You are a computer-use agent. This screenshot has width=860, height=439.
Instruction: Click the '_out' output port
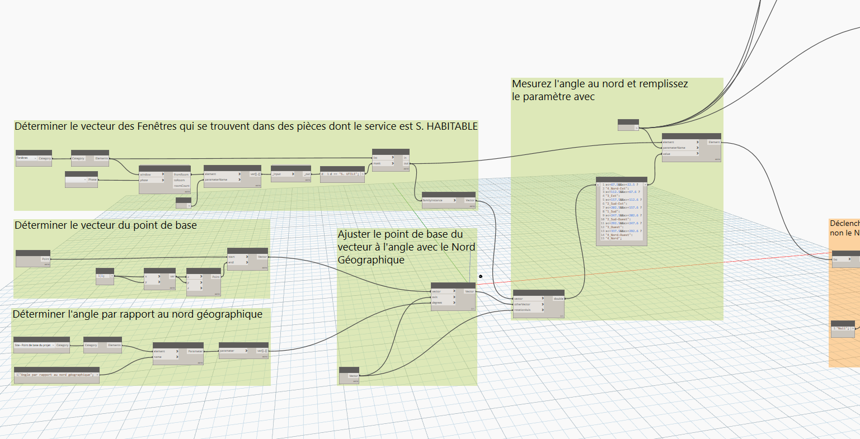307,174
